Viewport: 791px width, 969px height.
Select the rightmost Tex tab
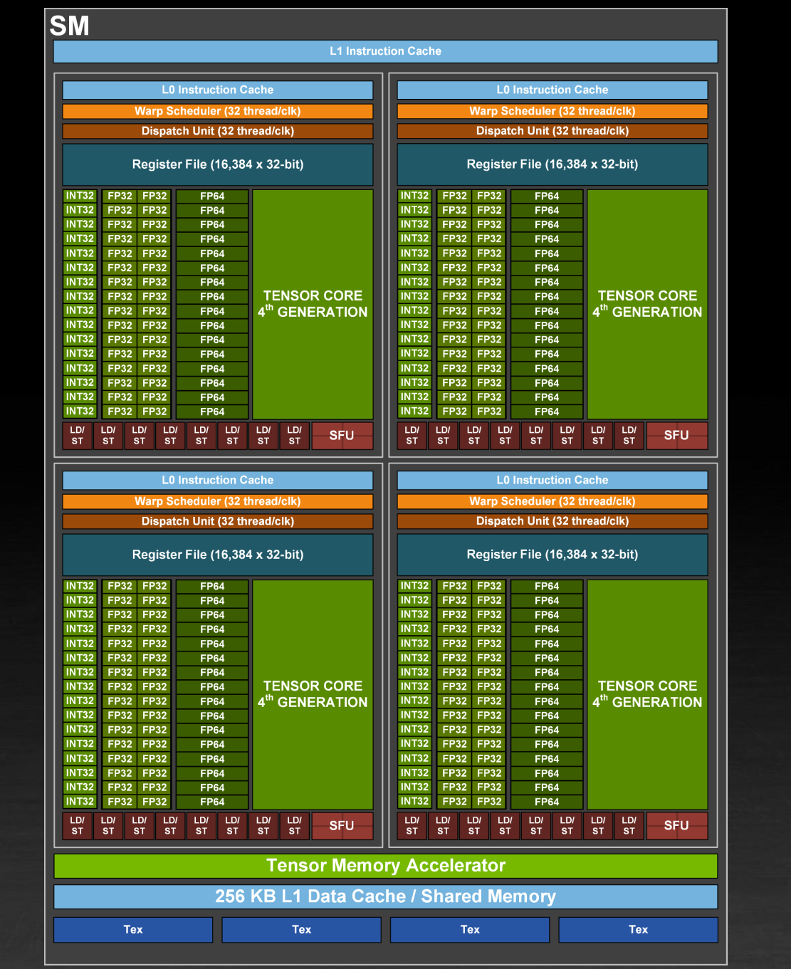point(637,929)
